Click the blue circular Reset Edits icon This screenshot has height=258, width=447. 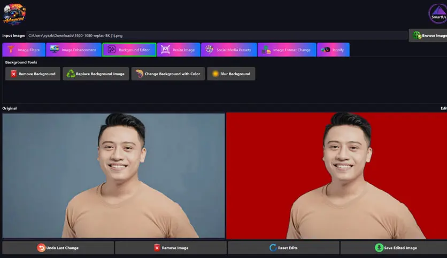(273, 248)
